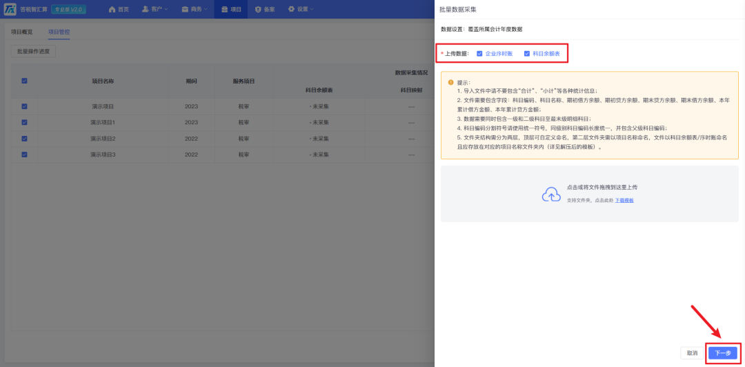Screen dimensions: 745x367
Task: Switch to 项目管控 tab
Action: [x=59, y=32]
